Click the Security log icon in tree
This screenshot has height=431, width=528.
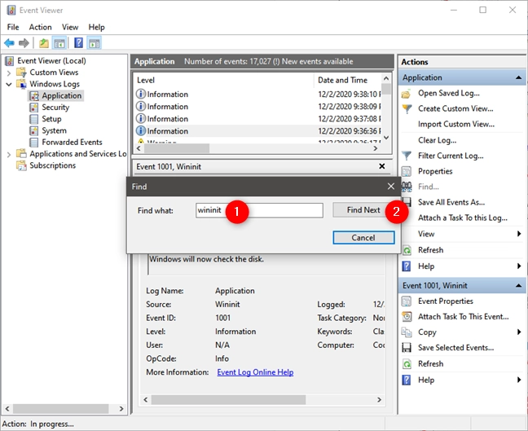coord(34,108)
